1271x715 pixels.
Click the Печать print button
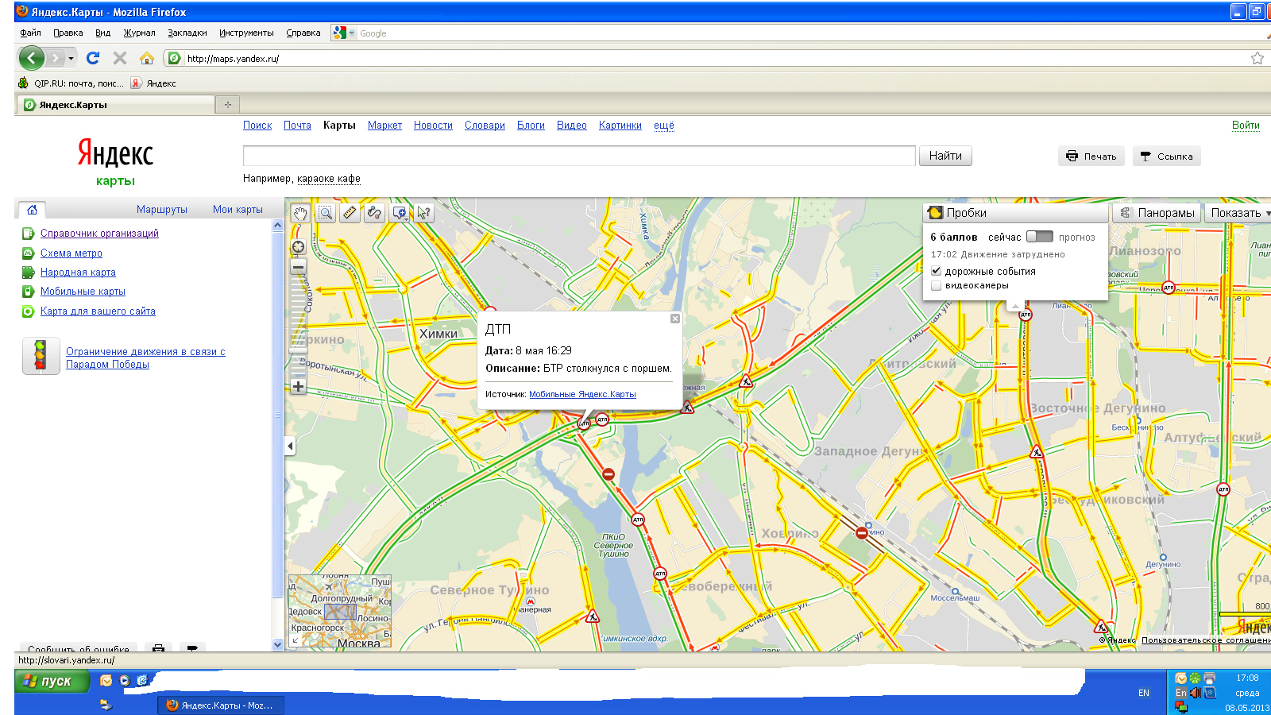[1091, 157]
